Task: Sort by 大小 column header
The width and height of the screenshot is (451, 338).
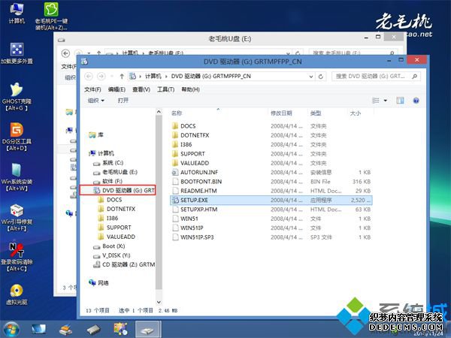Action: tap(356, 113)
